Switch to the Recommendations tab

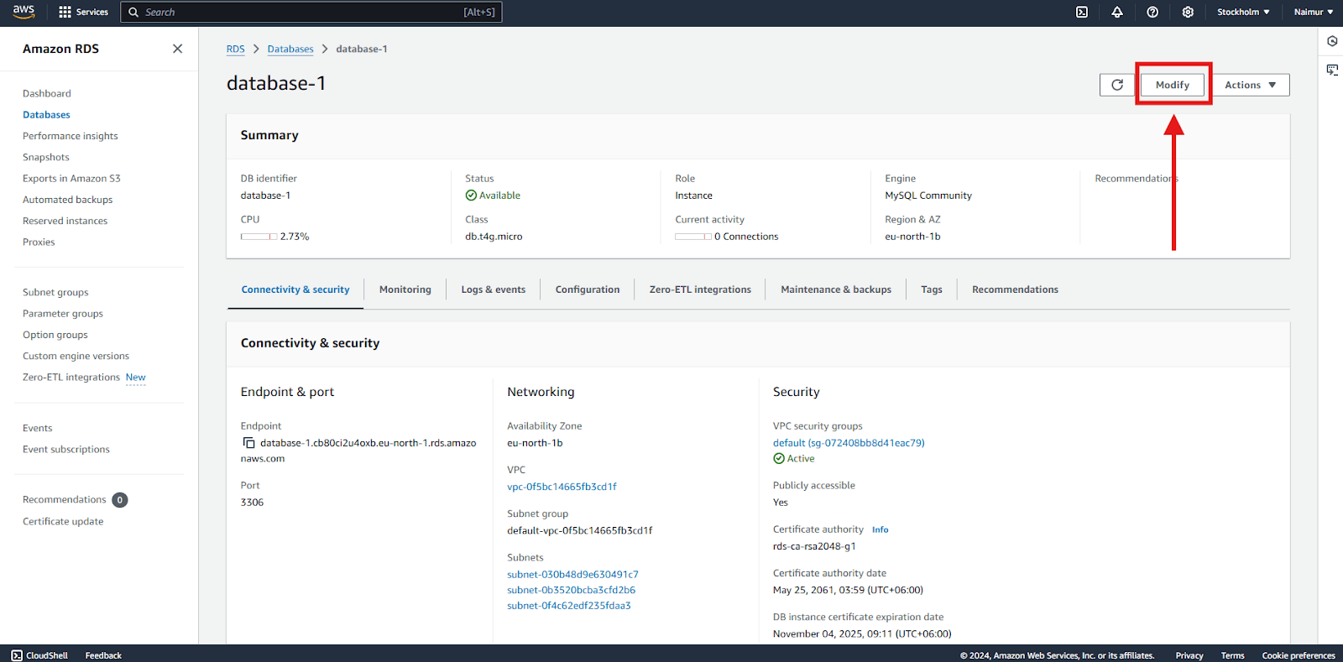pyautogui.click(x=1015, y=289)
